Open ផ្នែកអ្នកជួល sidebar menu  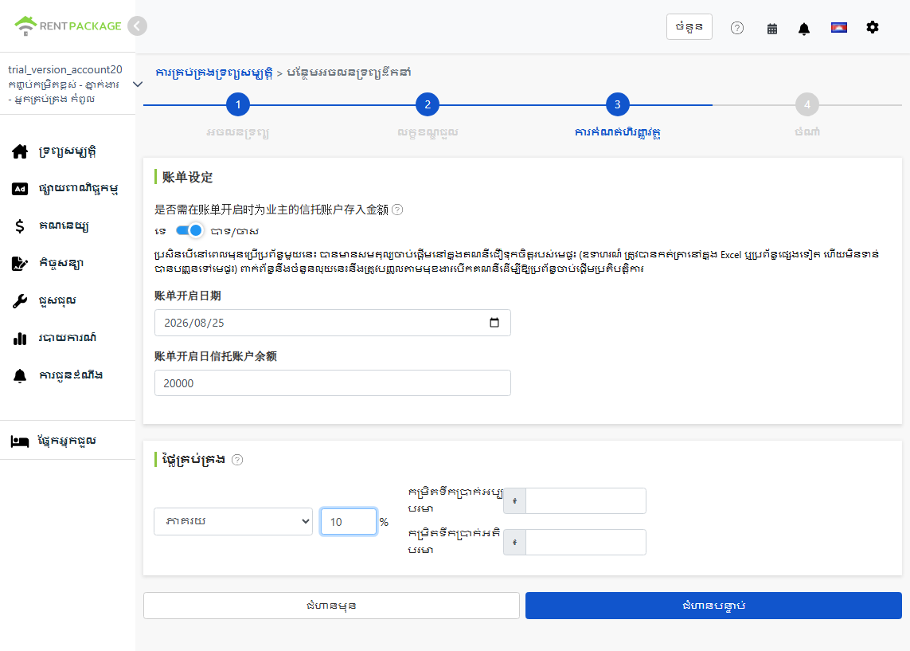[68, 441]
